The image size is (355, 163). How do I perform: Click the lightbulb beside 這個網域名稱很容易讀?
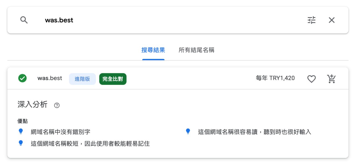[x=188, y=132]
